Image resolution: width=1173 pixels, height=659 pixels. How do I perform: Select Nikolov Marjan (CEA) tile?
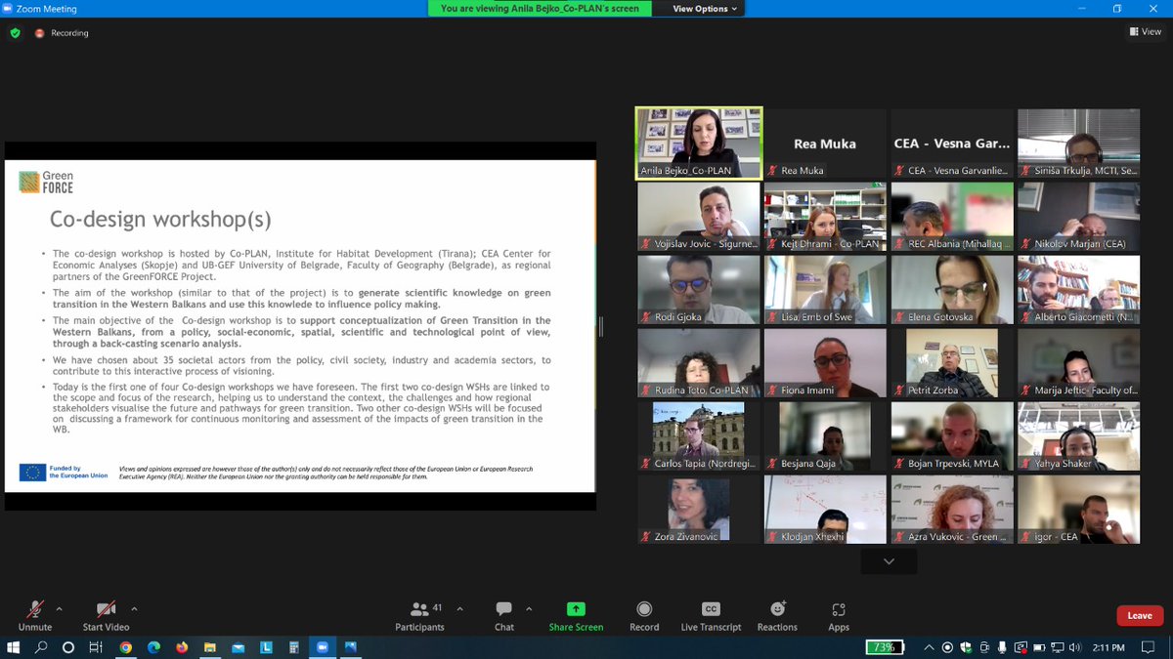click(x=1078, y=217)
